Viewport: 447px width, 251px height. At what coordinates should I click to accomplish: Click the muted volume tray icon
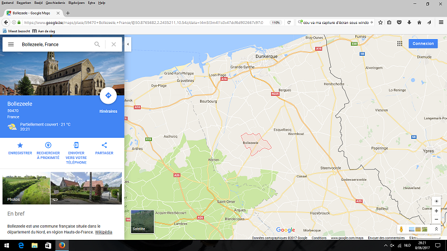click(x=392, y=245)
